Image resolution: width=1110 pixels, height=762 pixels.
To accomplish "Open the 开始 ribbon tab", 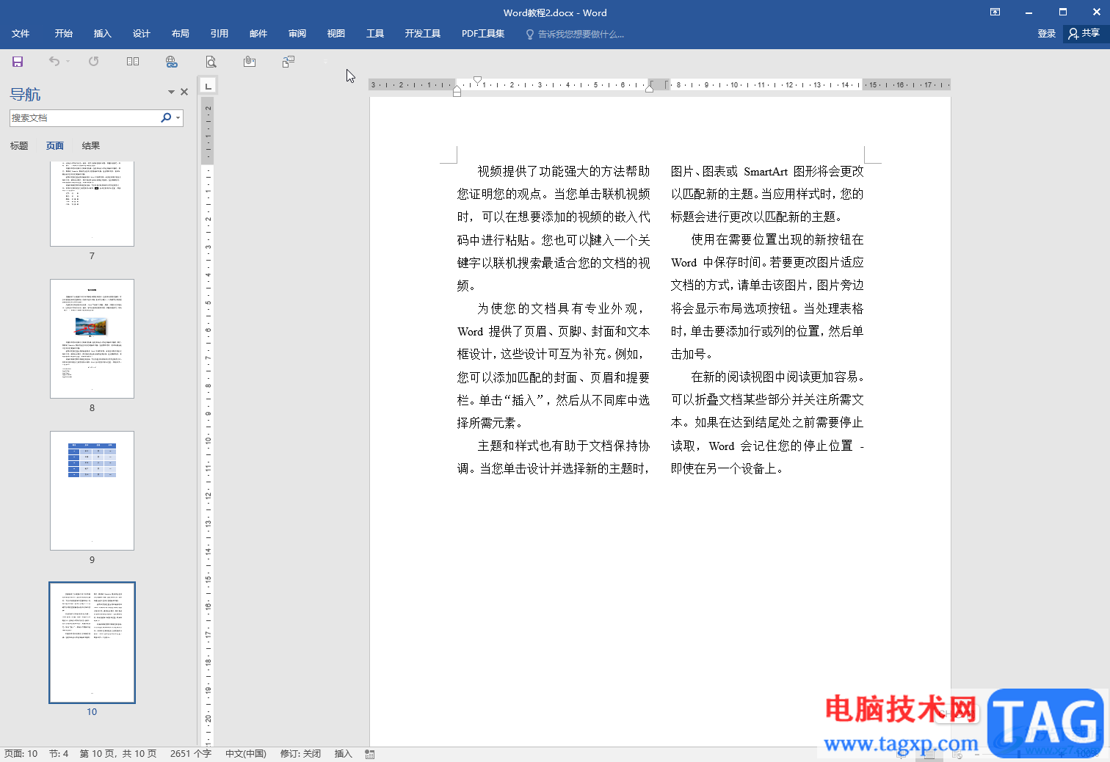I will (64, 34).
